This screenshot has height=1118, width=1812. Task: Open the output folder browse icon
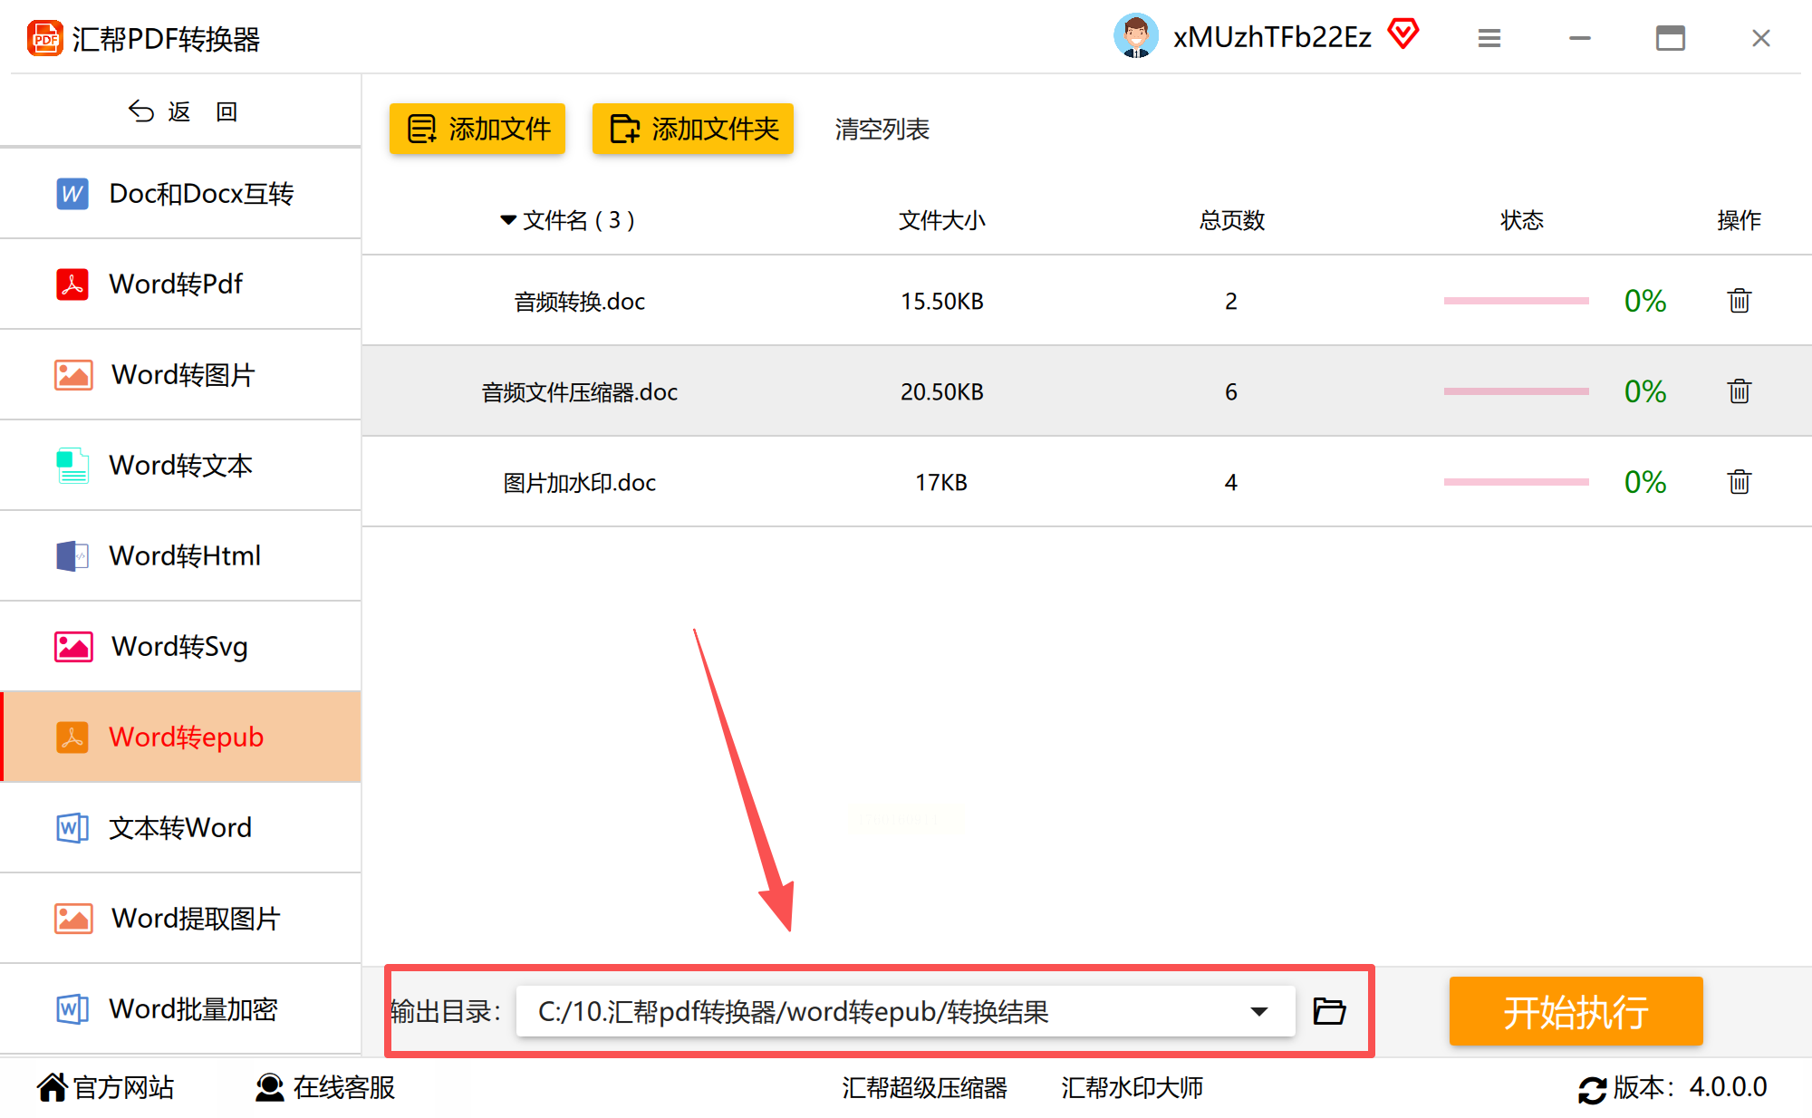1329,1011
